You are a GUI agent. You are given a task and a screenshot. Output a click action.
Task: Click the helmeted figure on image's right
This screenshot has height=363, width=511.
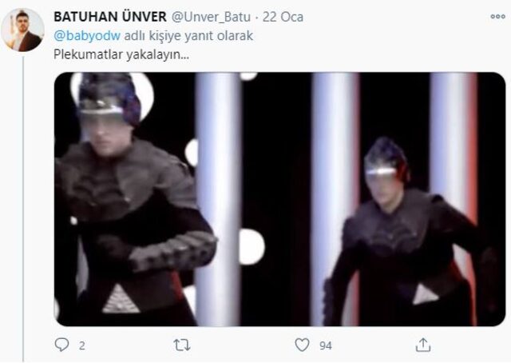pyautogui.click(x=409, y=232)
